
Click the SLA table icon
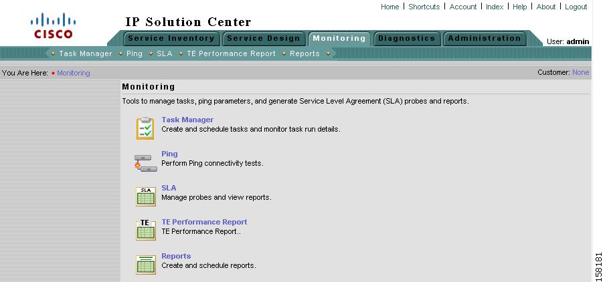pos(146,196)
